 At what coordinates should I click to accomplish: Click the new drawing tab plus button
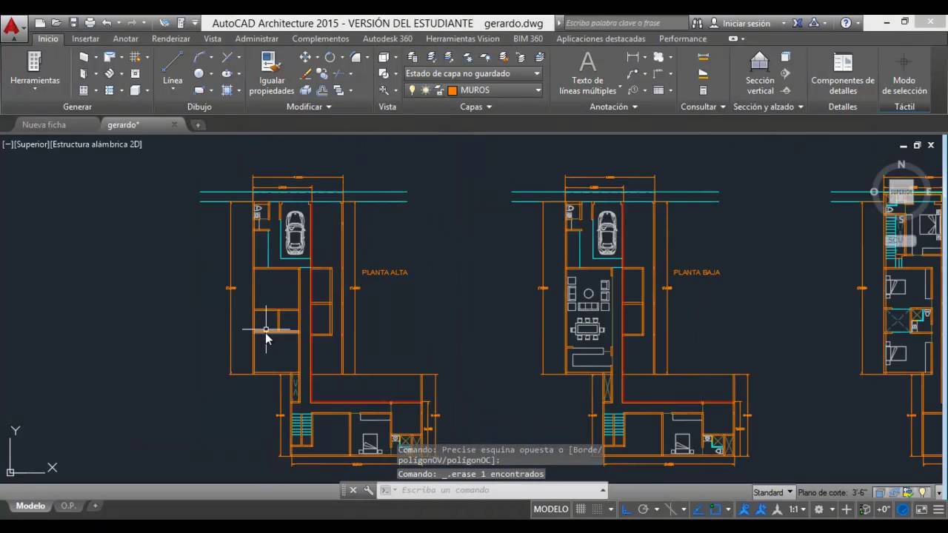[x=198, y=125]
